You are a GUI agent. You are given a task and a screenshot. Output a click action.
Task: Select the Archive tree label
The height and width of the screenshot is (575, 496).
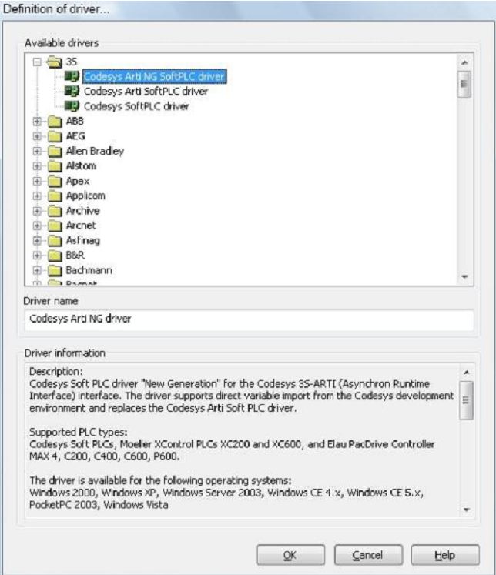(83, 211)
